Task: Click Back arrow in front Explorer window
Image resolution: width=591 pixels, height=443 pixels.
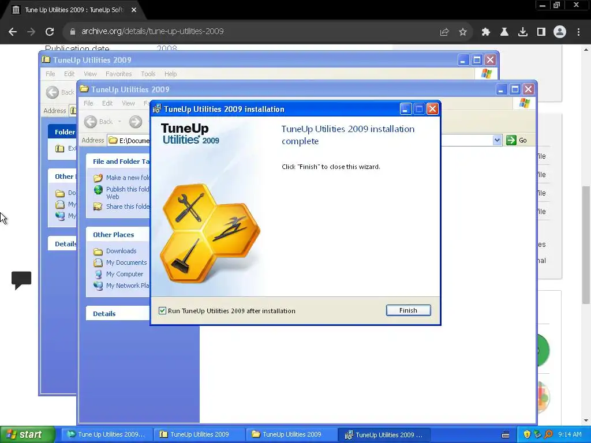Action: pos(91,122)
